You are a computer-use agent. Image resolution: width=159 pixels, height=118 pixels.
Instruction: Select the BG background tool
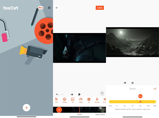pos(89,100)
